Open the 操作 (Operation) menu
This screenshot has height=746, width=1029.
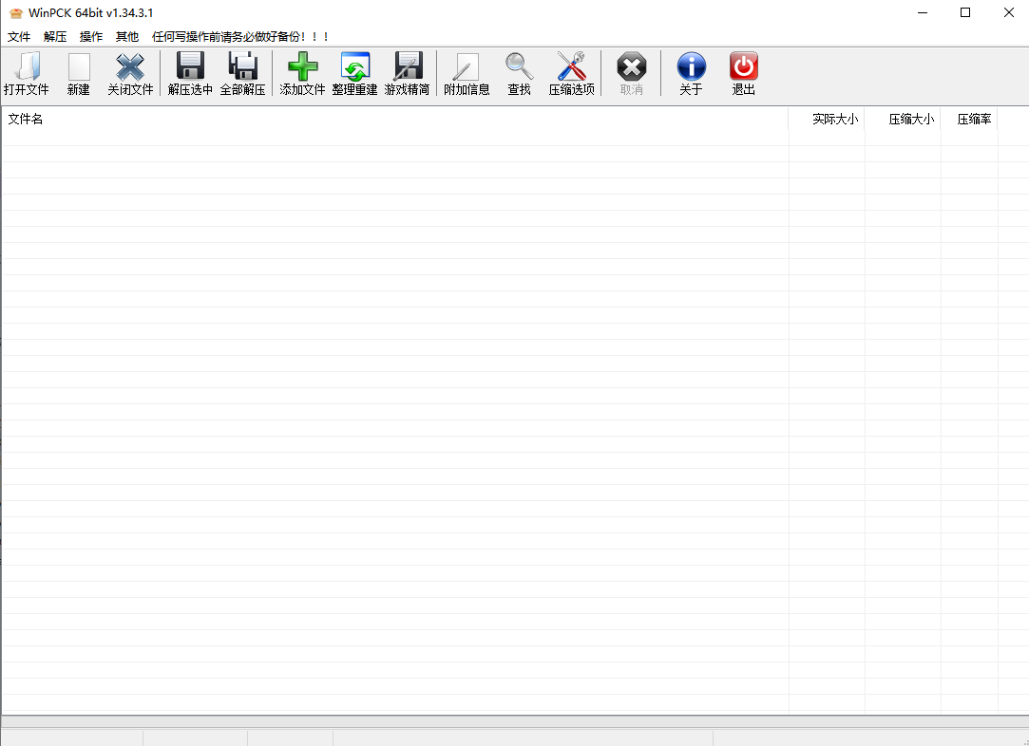(91, 37)
